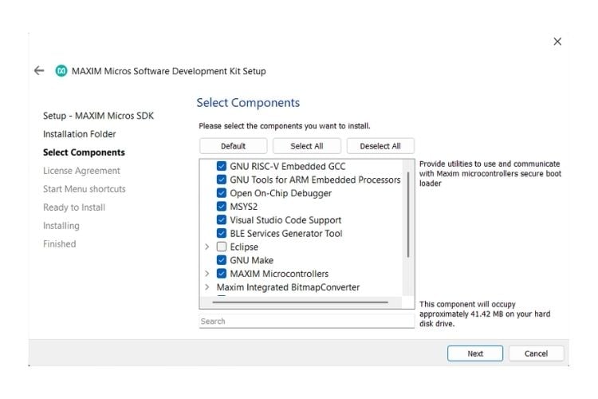Image resolution: width=598 pixels, height=399 pixels.
Task: Click the disk space estimate text
Action: click(x=485, y=314)
